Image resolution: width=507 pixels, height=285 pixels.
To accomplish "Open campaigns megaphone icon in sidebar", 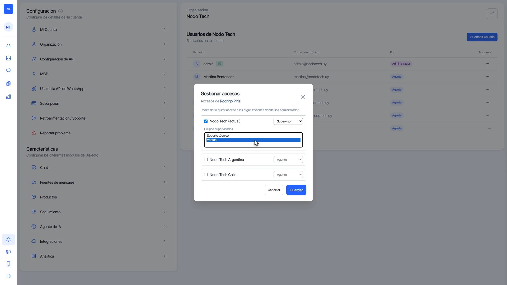I will (x=8, y=70).
